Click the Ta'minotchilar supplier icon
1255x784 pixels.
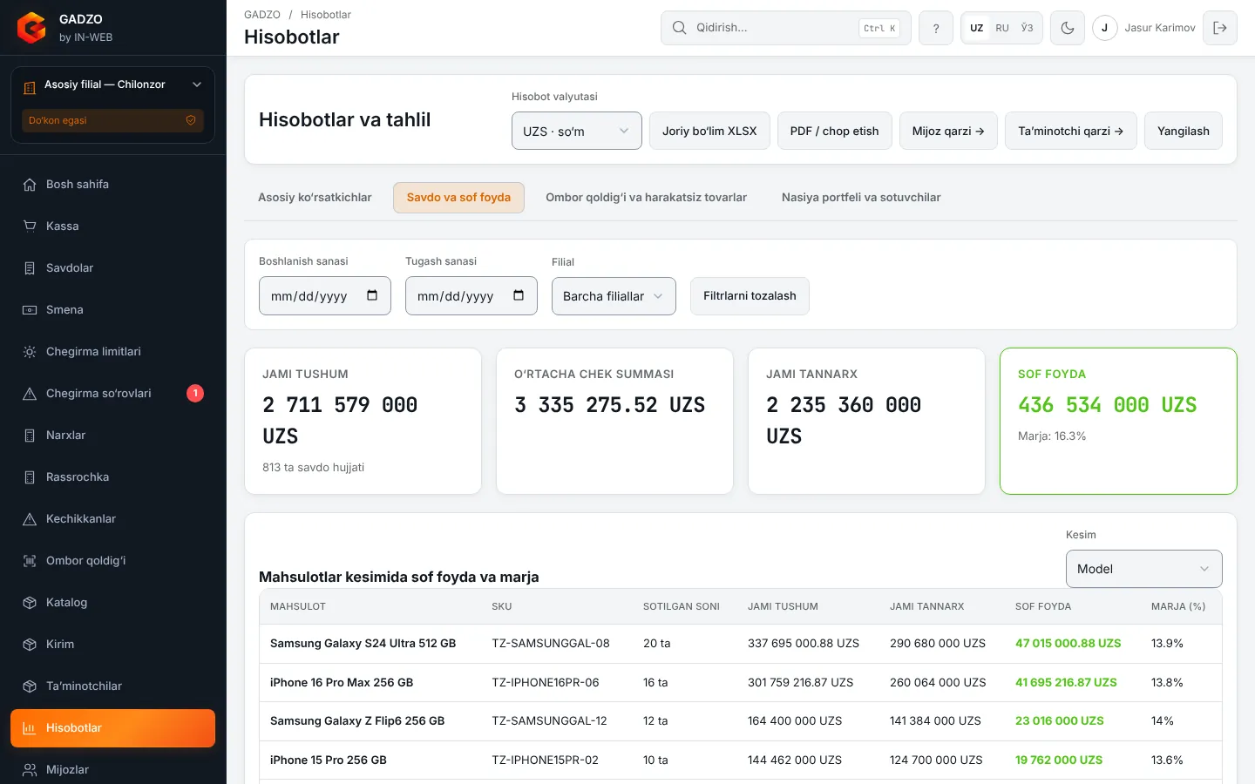point(30,686)
